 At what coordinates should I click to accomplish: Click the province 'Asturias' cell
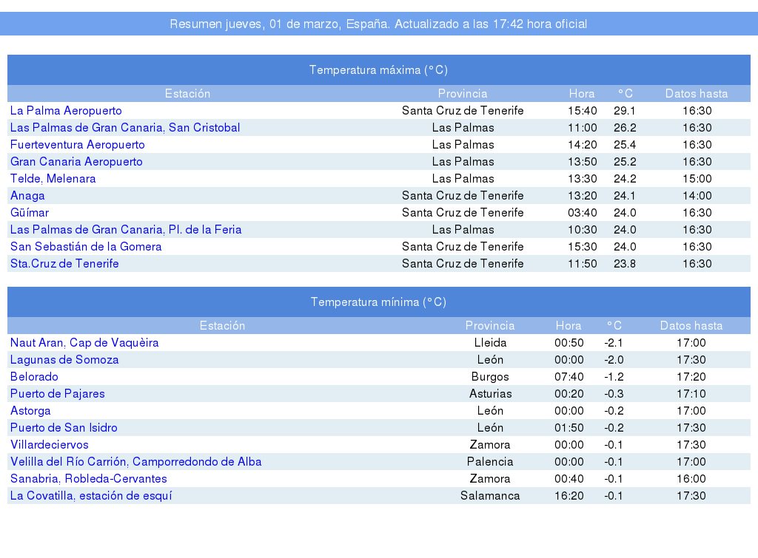490,393
